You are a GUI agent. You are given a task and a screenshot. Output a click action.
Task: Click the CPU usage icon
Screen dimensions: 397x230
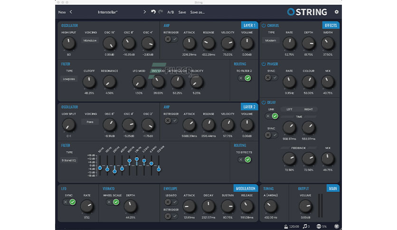click(319, 226)
